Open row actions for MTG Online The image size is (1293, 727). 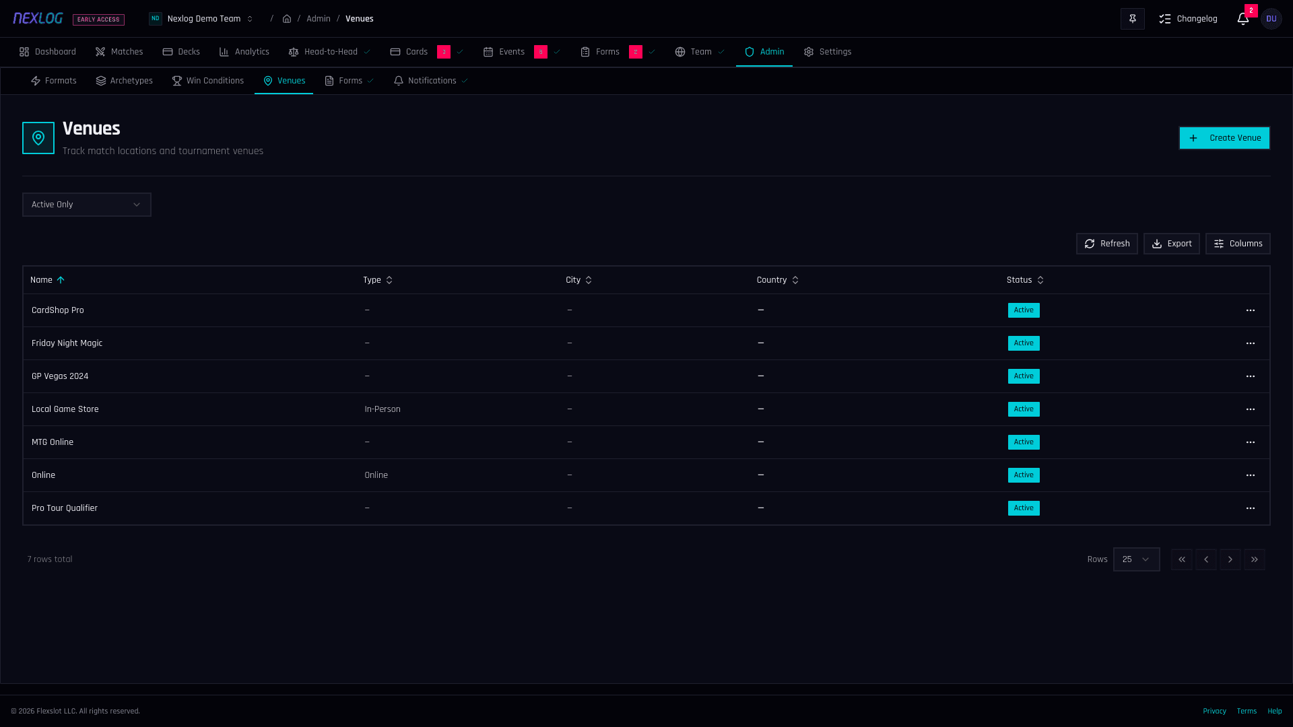click(1250, 442)
